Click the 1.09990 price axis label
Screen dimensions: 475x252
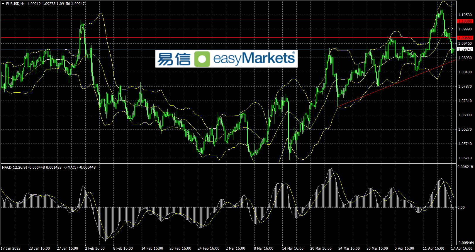pos(465,29)
